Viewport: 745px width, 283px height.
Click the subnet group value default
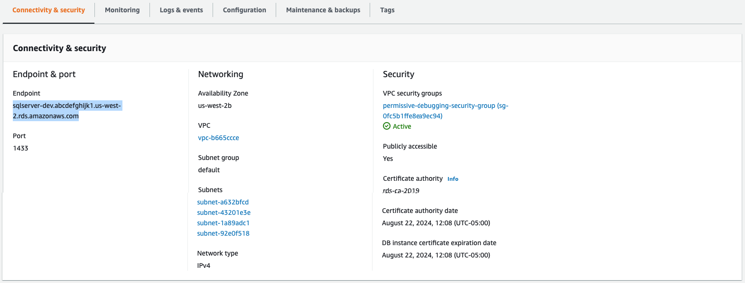pyautogui.click(x=209, y=170)
